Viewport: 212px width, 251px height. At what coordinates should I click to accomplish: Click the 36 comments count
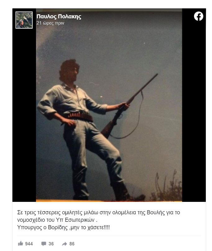[51, 244]
